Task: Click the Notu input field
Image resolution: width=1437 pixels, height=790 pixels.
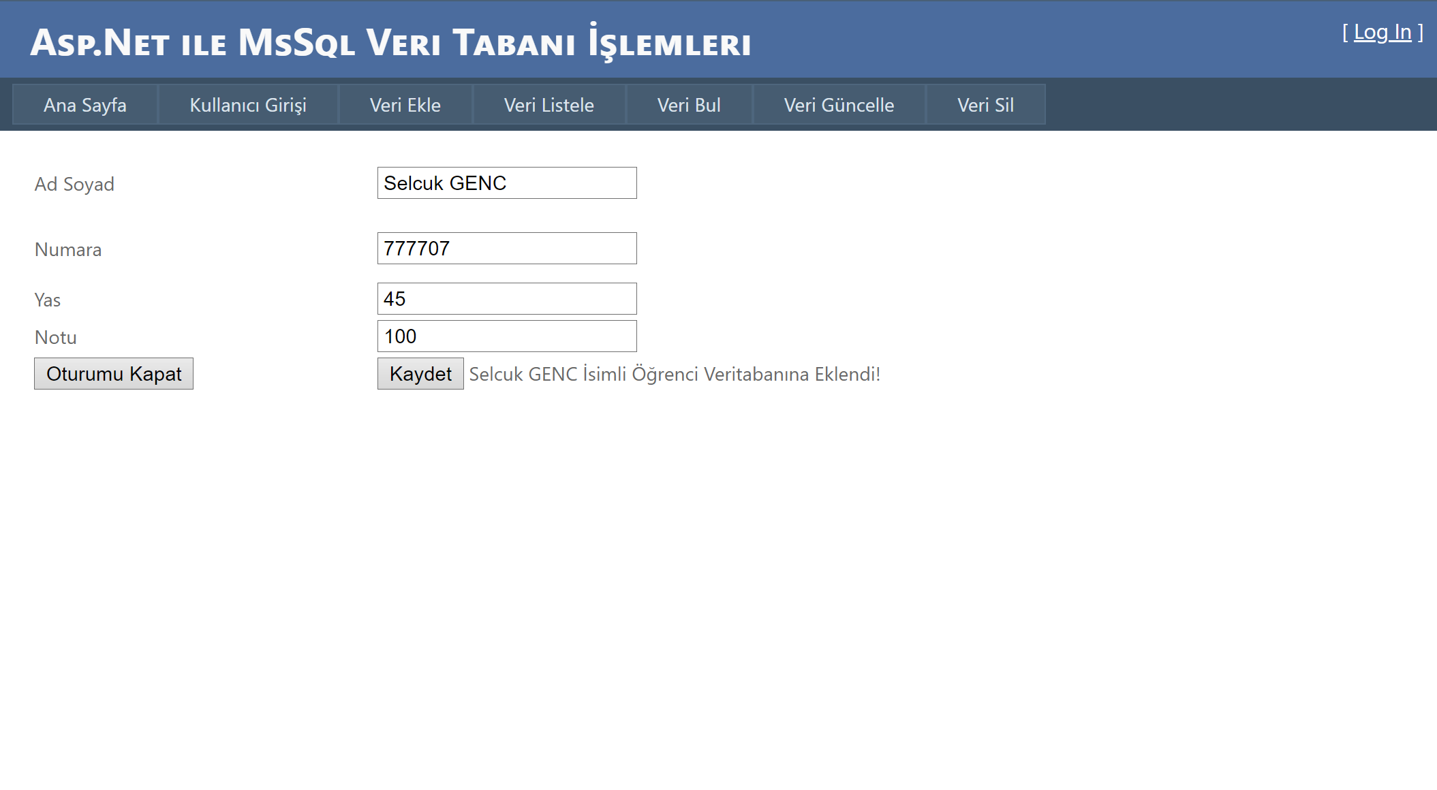Action: click(x=507, y=336)
